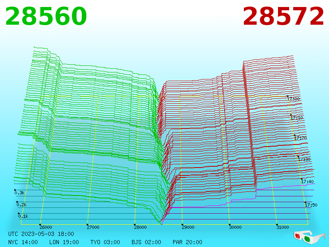
Task: Click the 17:50 time axis marker
Action: 311,205
